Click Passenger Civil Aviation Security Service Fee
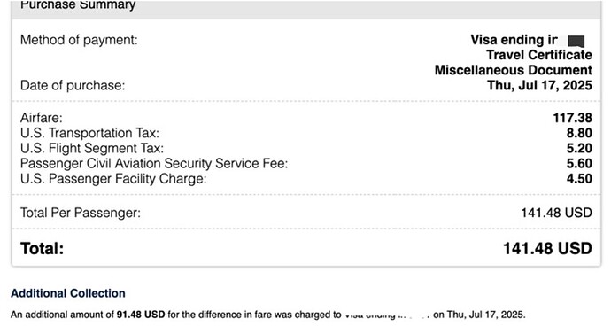The image size is (611, 334). (154, 163)
